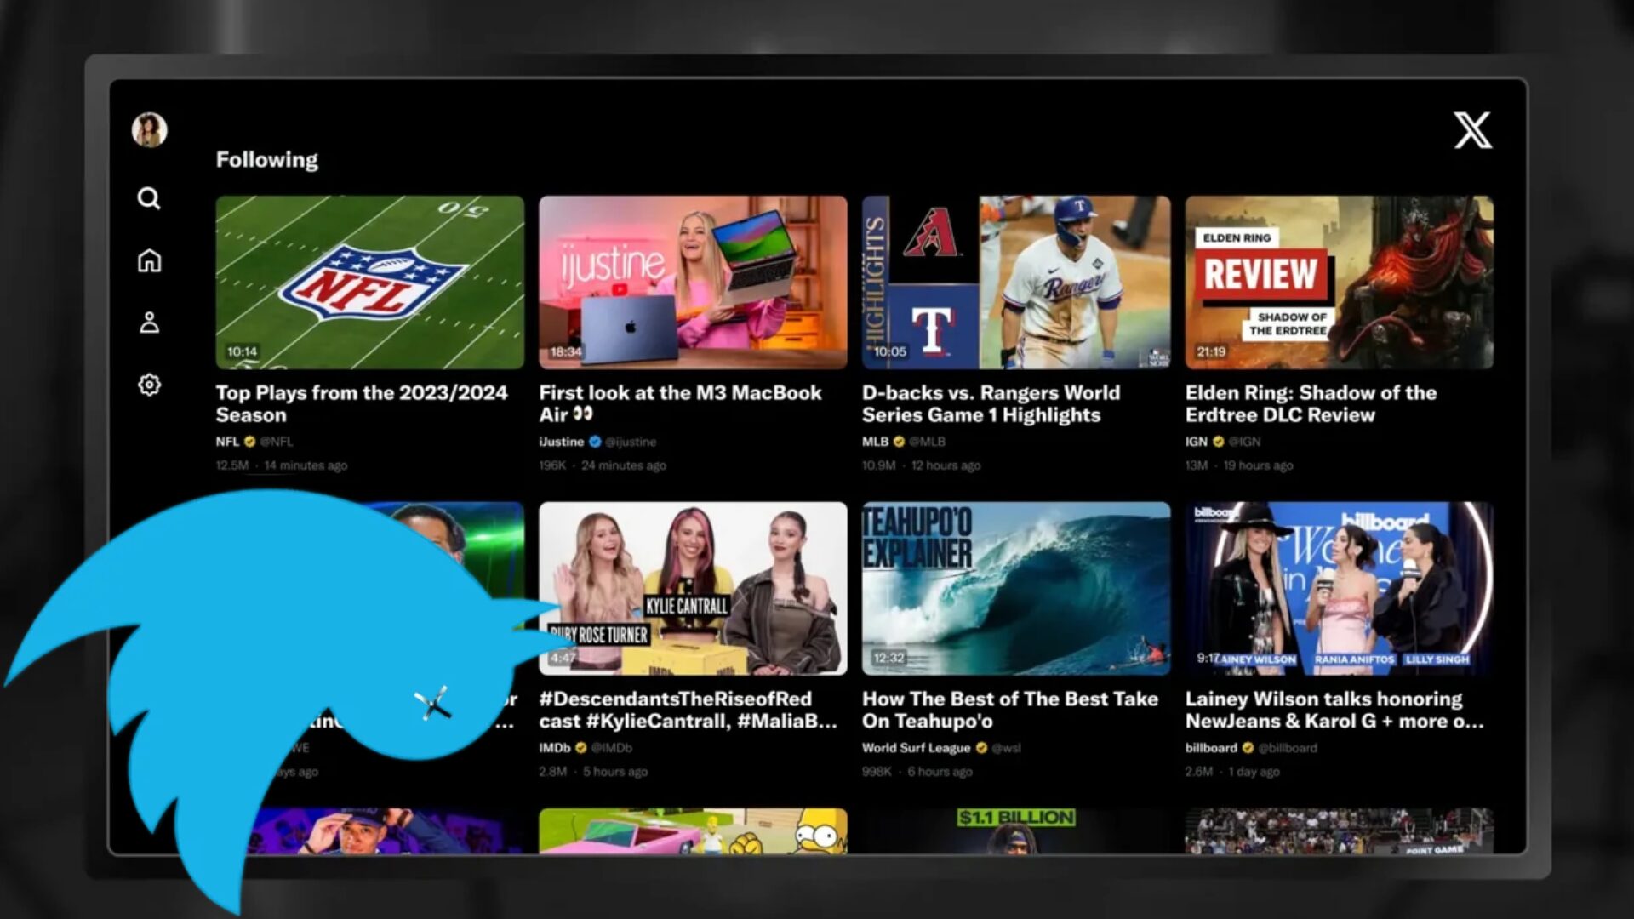Image resolution: width=1634 pixels, height=919 pixels.
Task: Click iJustine blue verified checkmark
Action: click(x=595, y=442)
